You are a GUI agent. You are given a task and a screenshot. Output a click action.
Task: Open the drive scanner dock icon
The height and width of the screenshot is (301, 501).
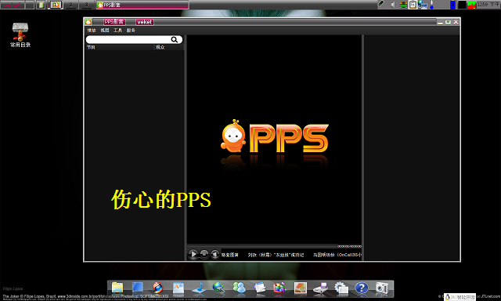pyautogui.click(x=320, y=288)
